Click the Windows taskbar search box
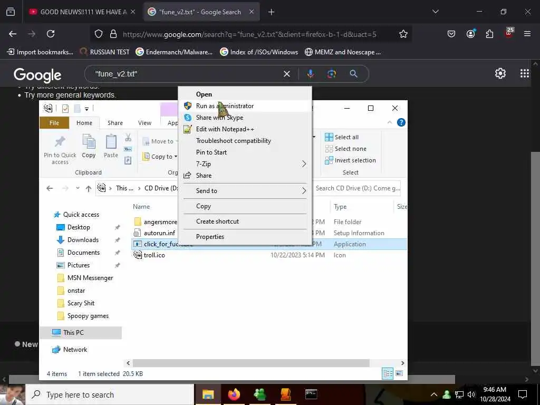Image resolution: width=540 pixels, height=405 pixels. (110, 394)
